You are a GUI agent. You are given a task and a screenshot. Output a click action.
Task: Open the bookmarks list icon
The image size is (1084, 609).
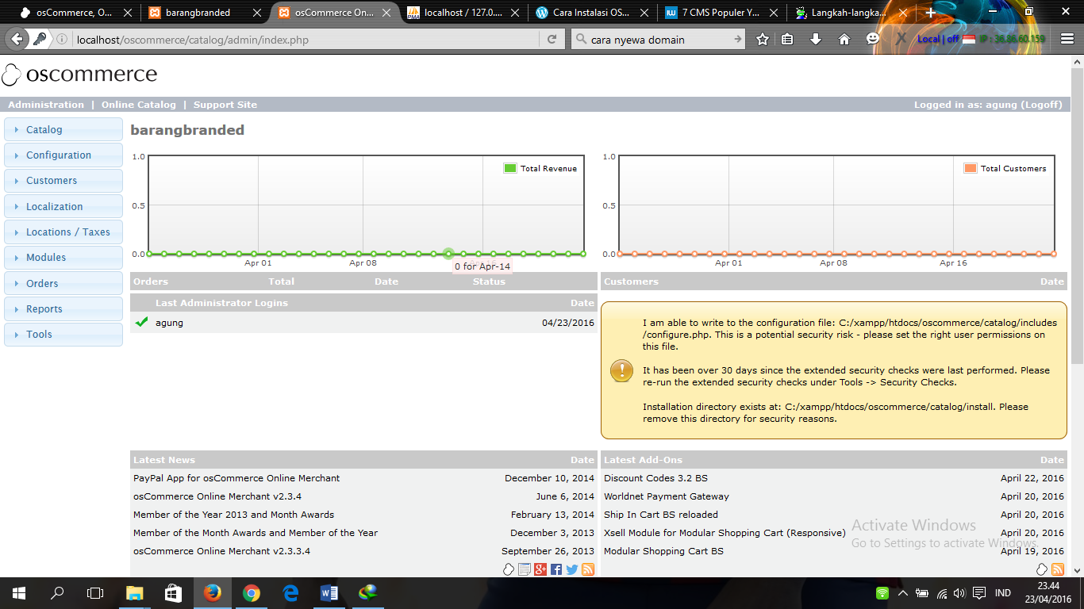click(x=787, y=39)
